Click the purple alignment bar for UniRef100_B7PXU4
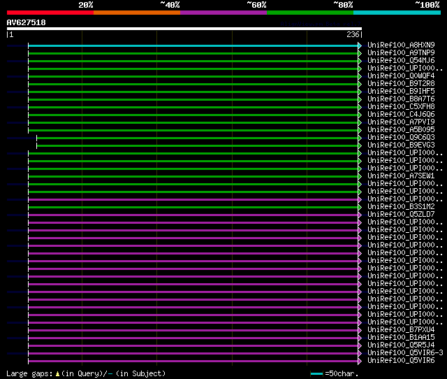This screenshot has width=447, height=379. [193, 331]
